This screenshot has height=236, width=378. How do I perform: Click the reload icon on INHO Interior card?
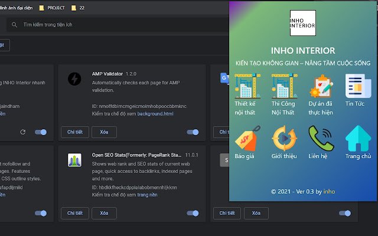point(23,132)
